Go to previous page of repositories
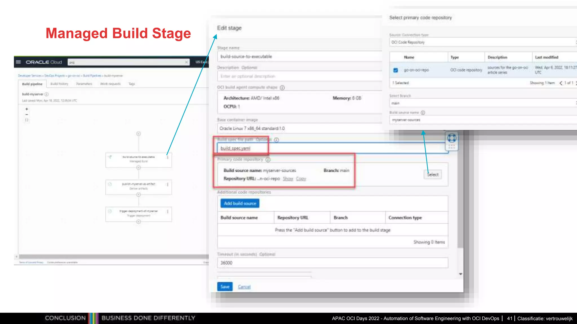Image resolution: width=577 pixels, height=324 pixels. coord(561,83)
